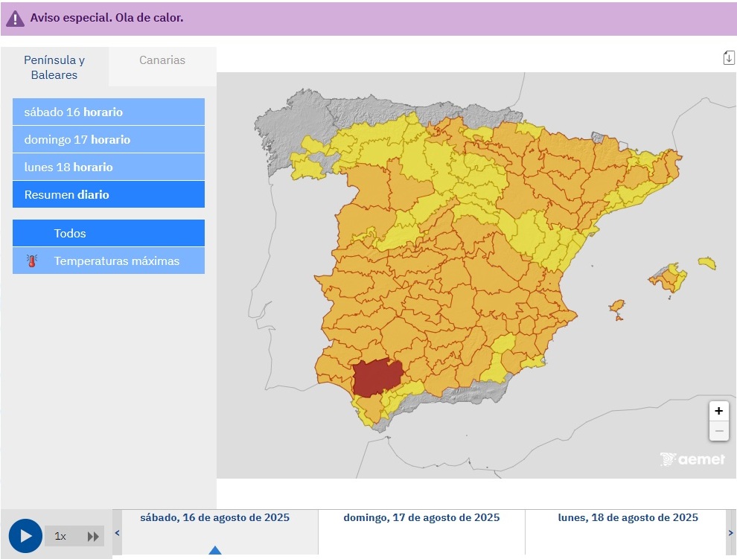This screenshot has width=737, height=559.
Task: Click the Mallorca island on the map
Action: (x=668, y=279)
